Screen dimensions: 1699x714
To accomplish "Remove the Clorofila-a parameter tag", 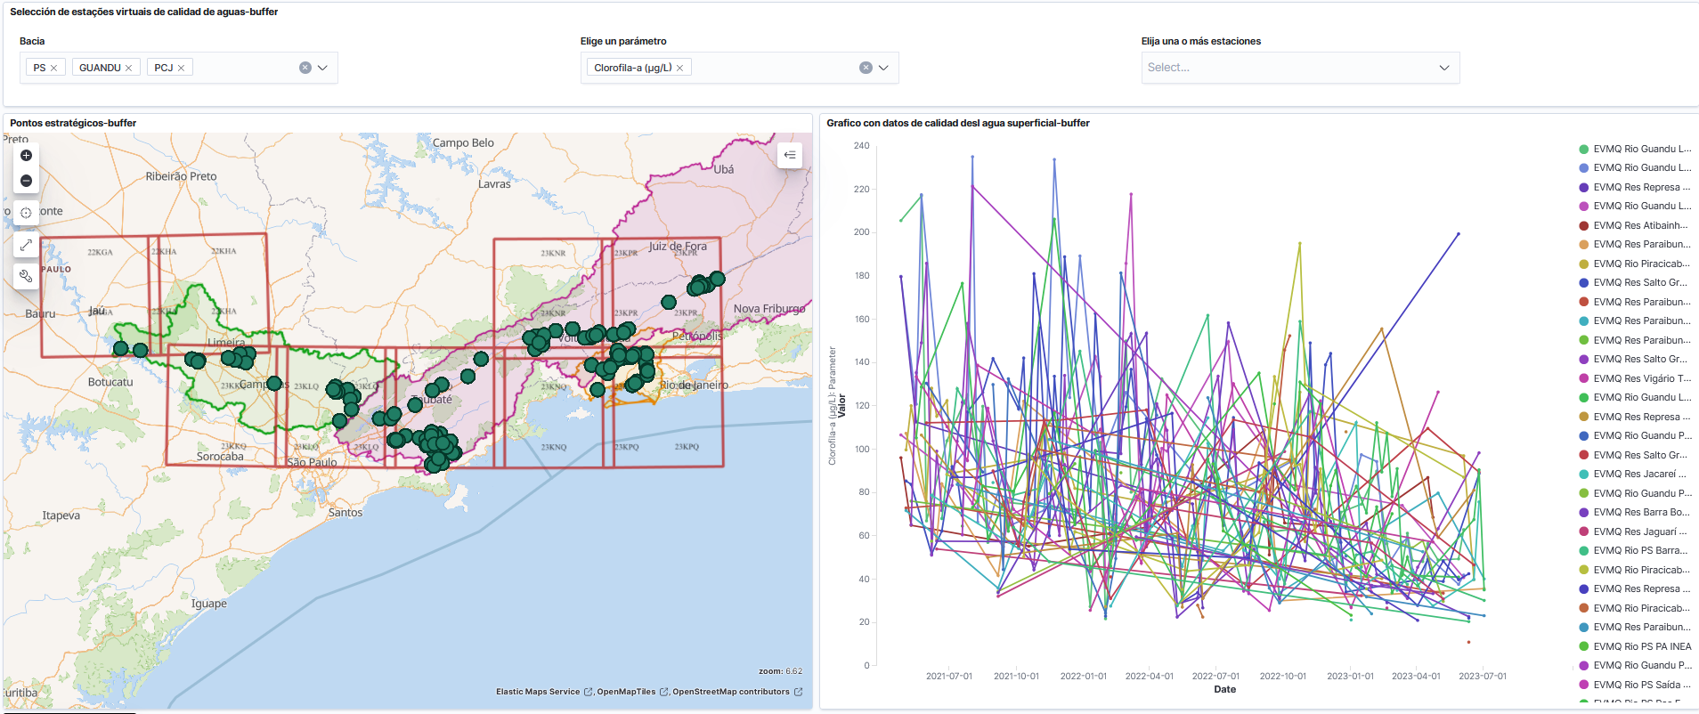I will click(680, 68).
